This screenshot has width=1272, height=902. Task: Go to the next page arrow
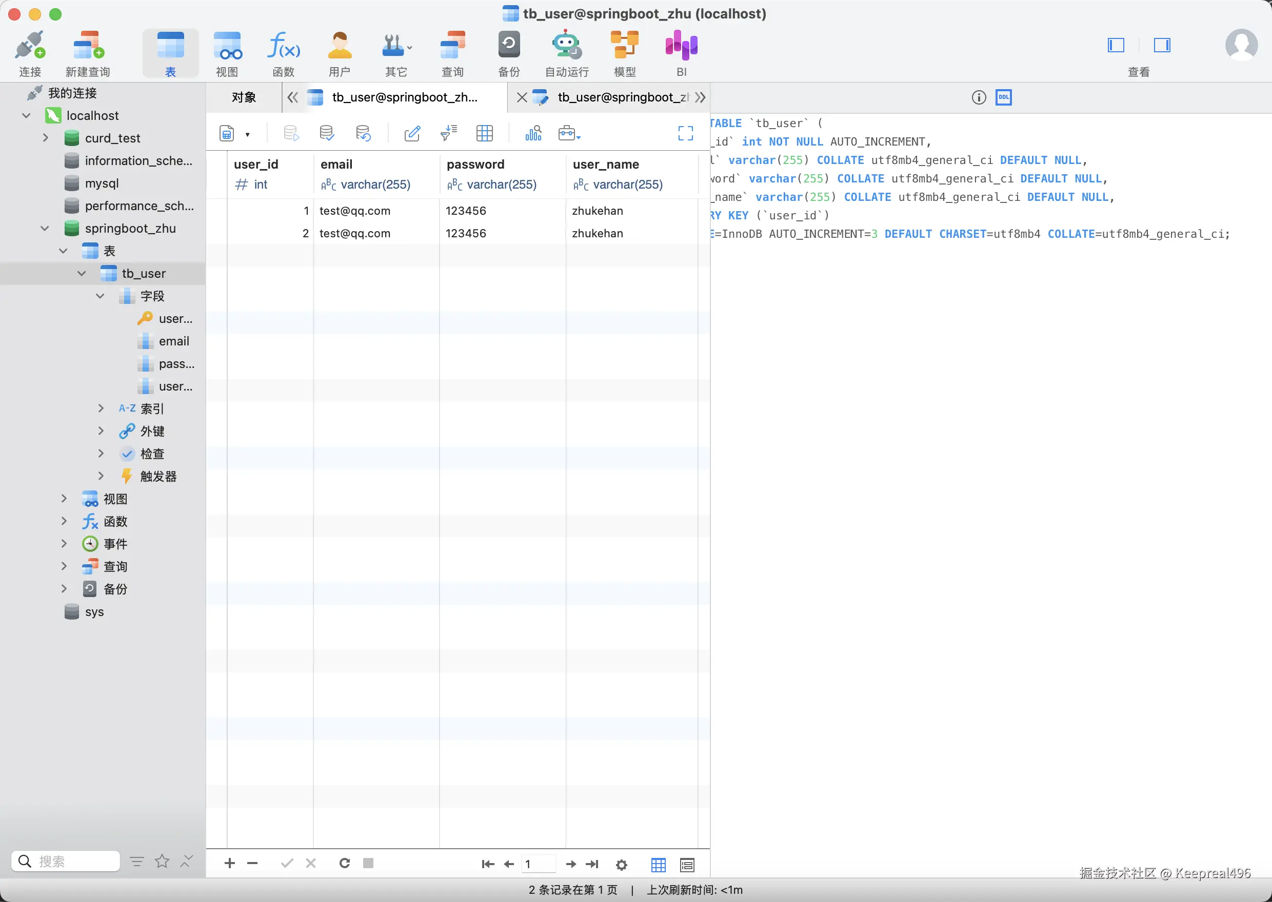tap(571, 864)
